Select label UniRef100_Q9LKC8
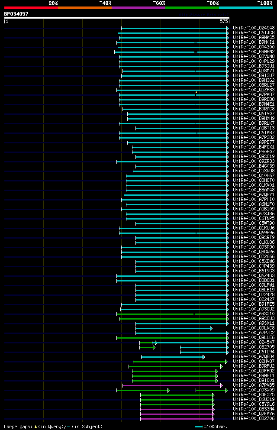277x430 pixels. (x=254, y=328)
